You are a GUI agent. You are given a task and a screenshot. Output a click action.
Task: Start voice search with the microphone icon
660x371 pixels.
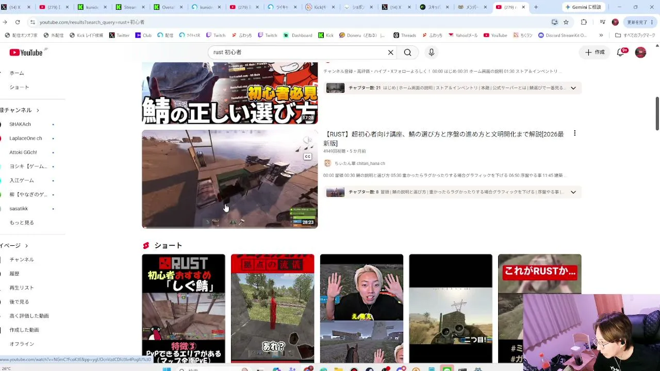coord(432,52)
